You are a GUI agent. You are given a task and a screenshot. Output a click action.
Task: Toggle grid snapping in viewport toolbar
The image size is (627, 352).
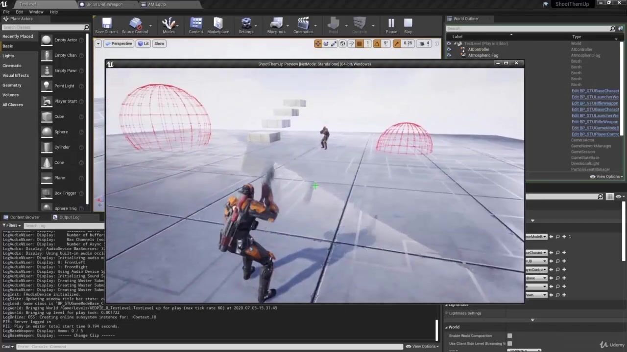point(360,44)
